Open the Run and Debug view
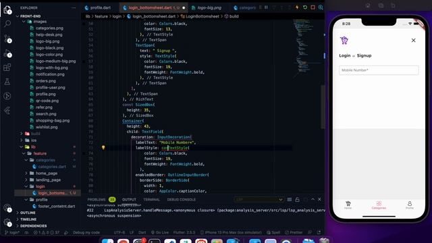The image size is (432, 243). [7, 53]
